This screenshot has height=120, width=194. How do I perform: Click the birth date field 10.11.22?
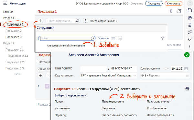click(177, 68)
